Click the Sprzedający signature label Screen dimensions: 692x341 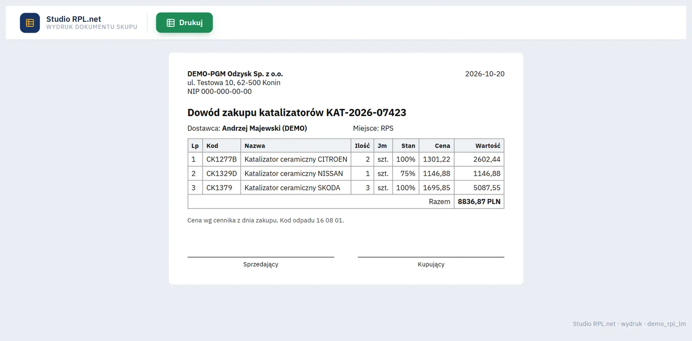261,264
